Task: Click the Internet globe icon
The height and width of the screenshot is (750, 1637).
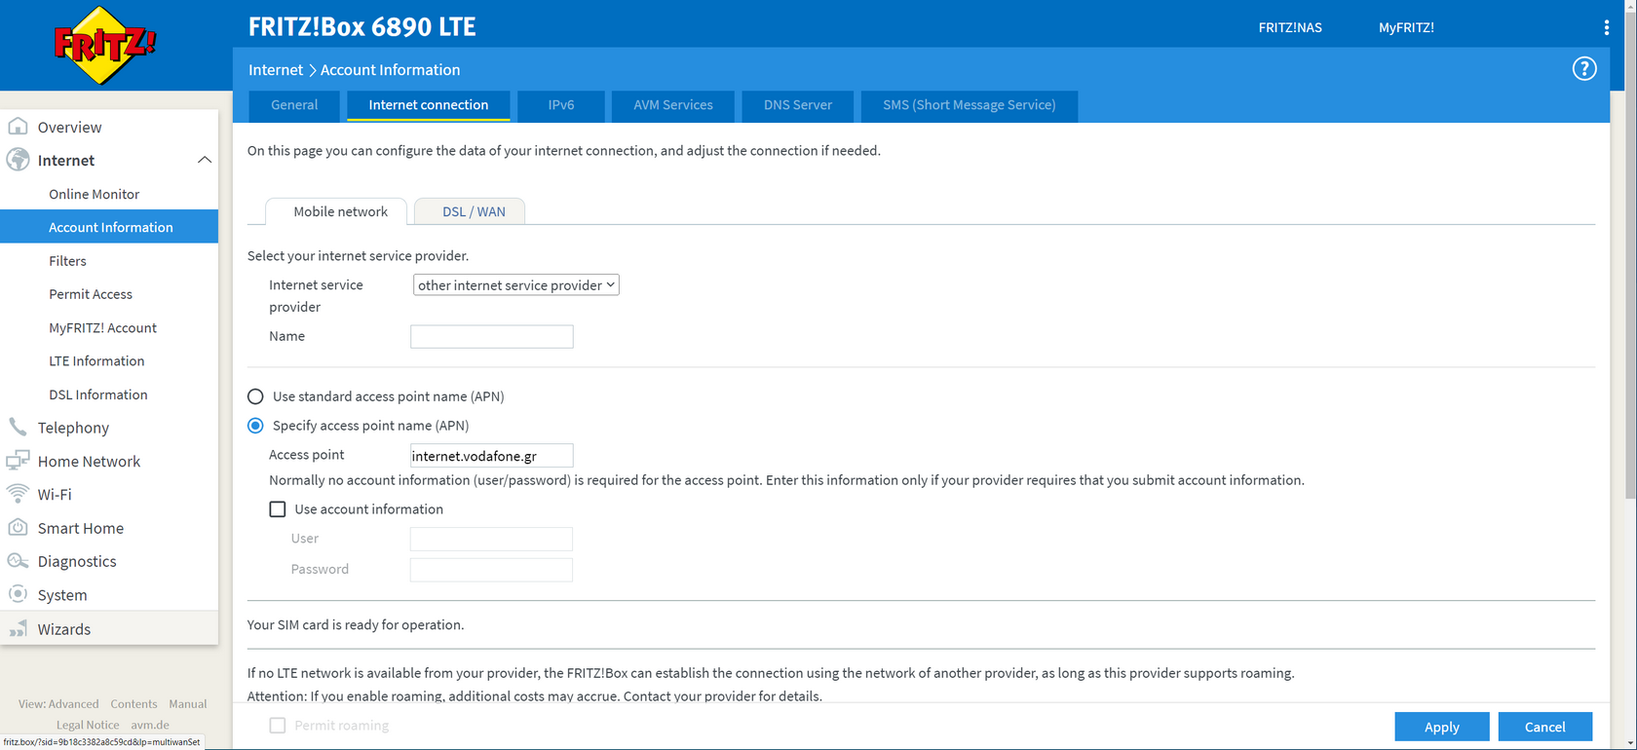Action: tap(18, 160)
